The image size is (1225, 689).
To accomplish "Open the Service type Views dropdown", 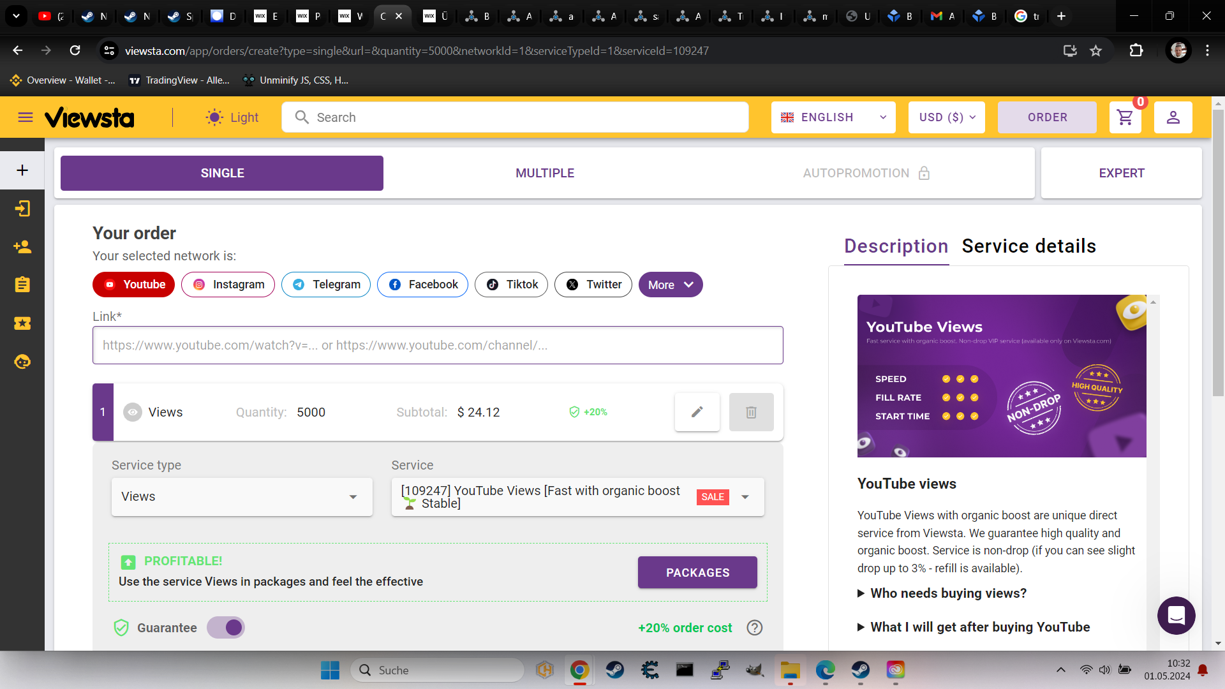I will tap(242, 497).
